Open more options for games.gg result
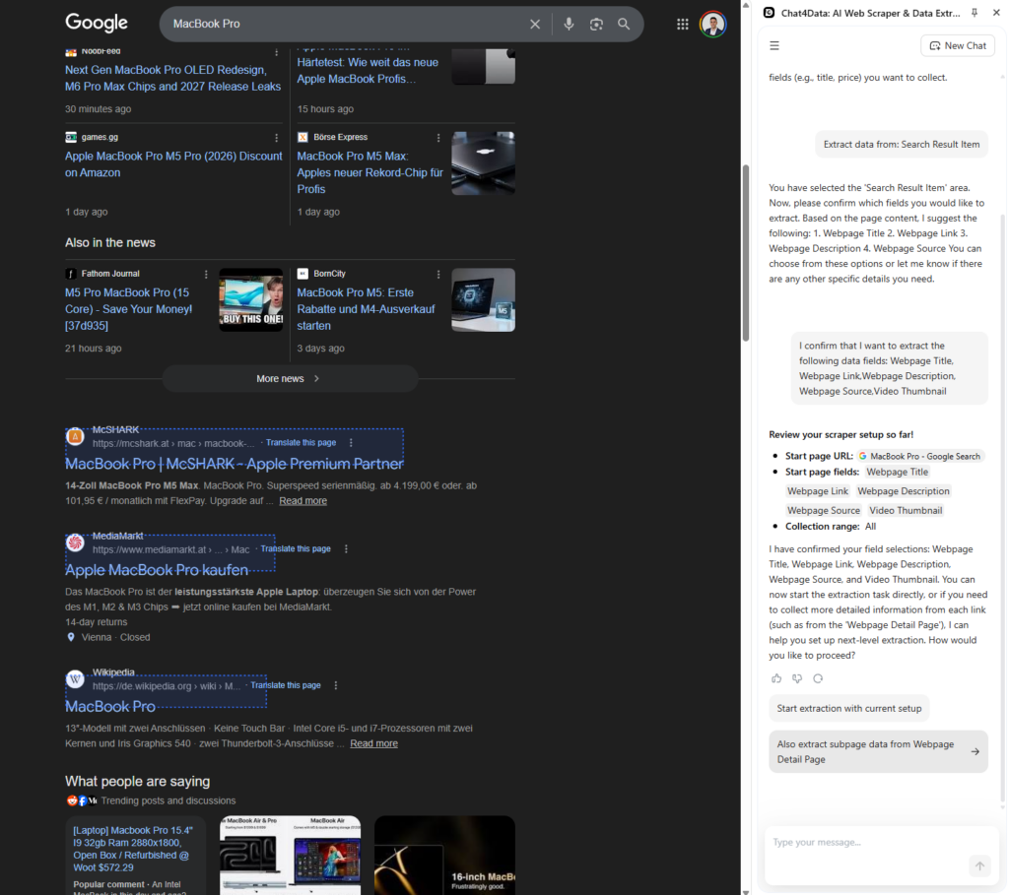The image size is (1009, 895). click(x=277, y=138)
